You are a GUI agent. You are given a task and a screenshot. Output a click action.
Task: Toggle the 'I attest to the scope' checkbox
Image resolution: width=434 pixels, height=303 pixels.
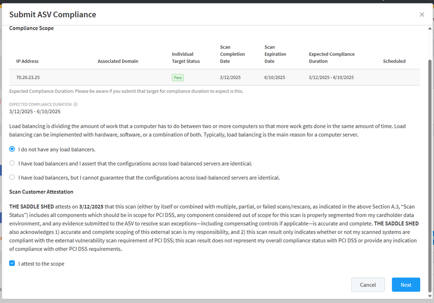tap(12, 263)
